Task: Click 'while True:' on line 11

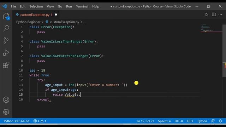Action: pos(40,75)
